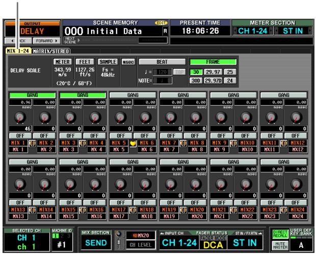Click pair heart icon between MIX 7 and MIX 8

(183, 144)
